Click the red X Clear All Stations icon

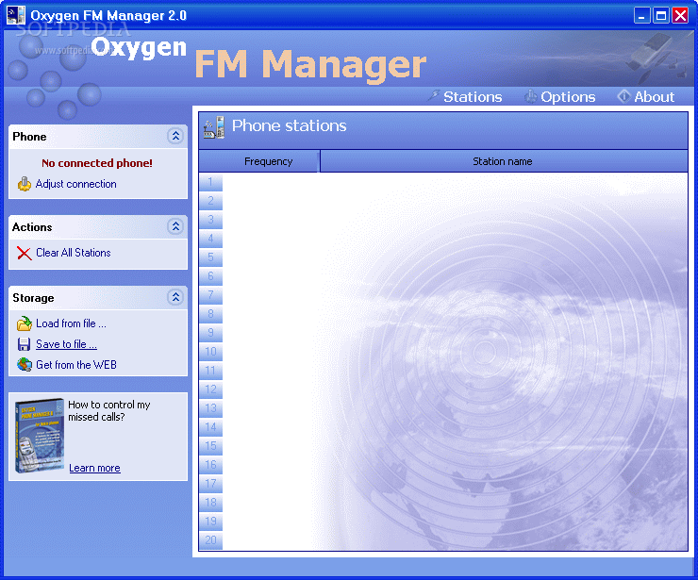coord(24,253)
